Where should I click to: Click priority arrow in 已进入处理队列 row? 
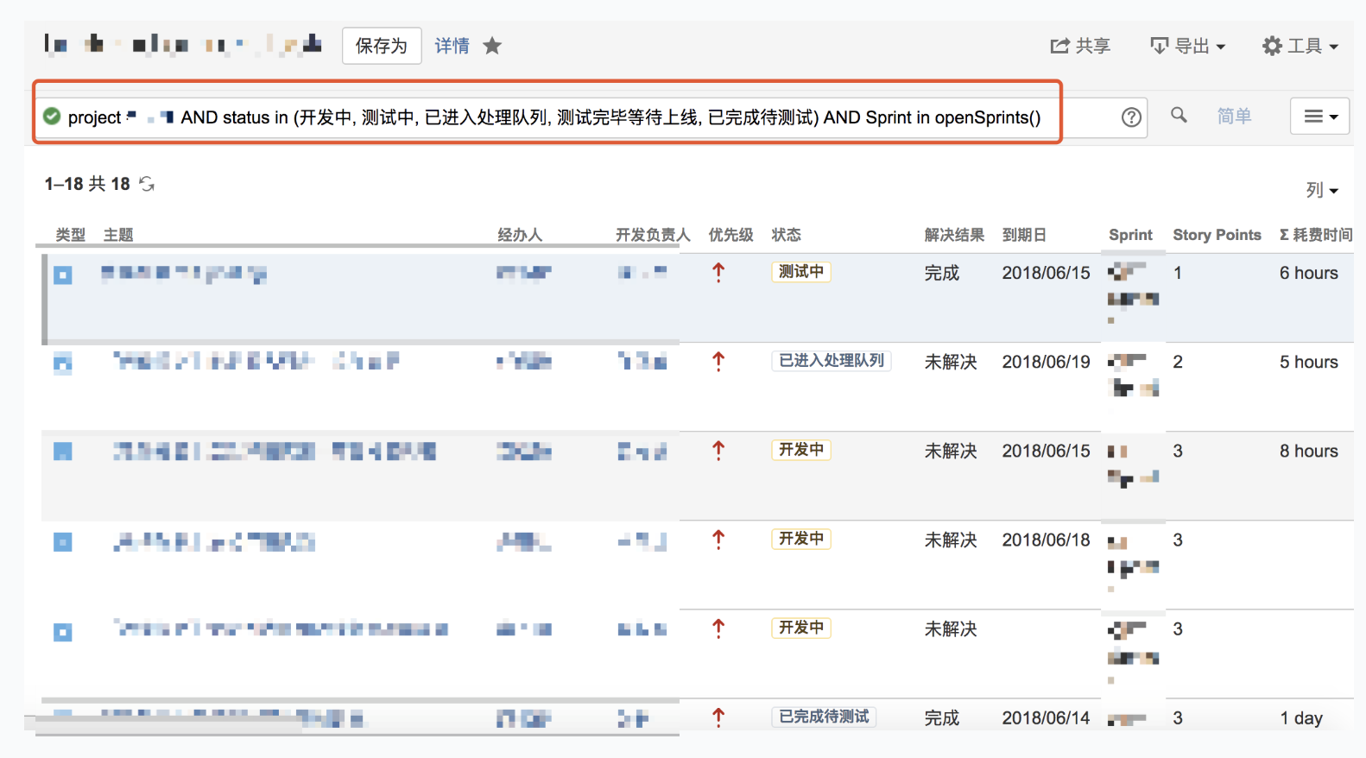pos(718,362)
